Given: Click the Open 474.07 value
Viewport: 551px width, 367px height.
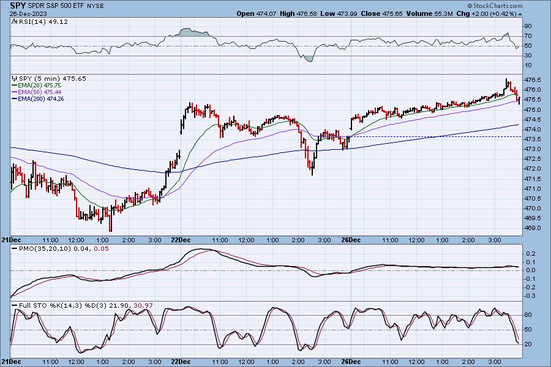Looking at the screenshot, I should [x=256, y=13].
